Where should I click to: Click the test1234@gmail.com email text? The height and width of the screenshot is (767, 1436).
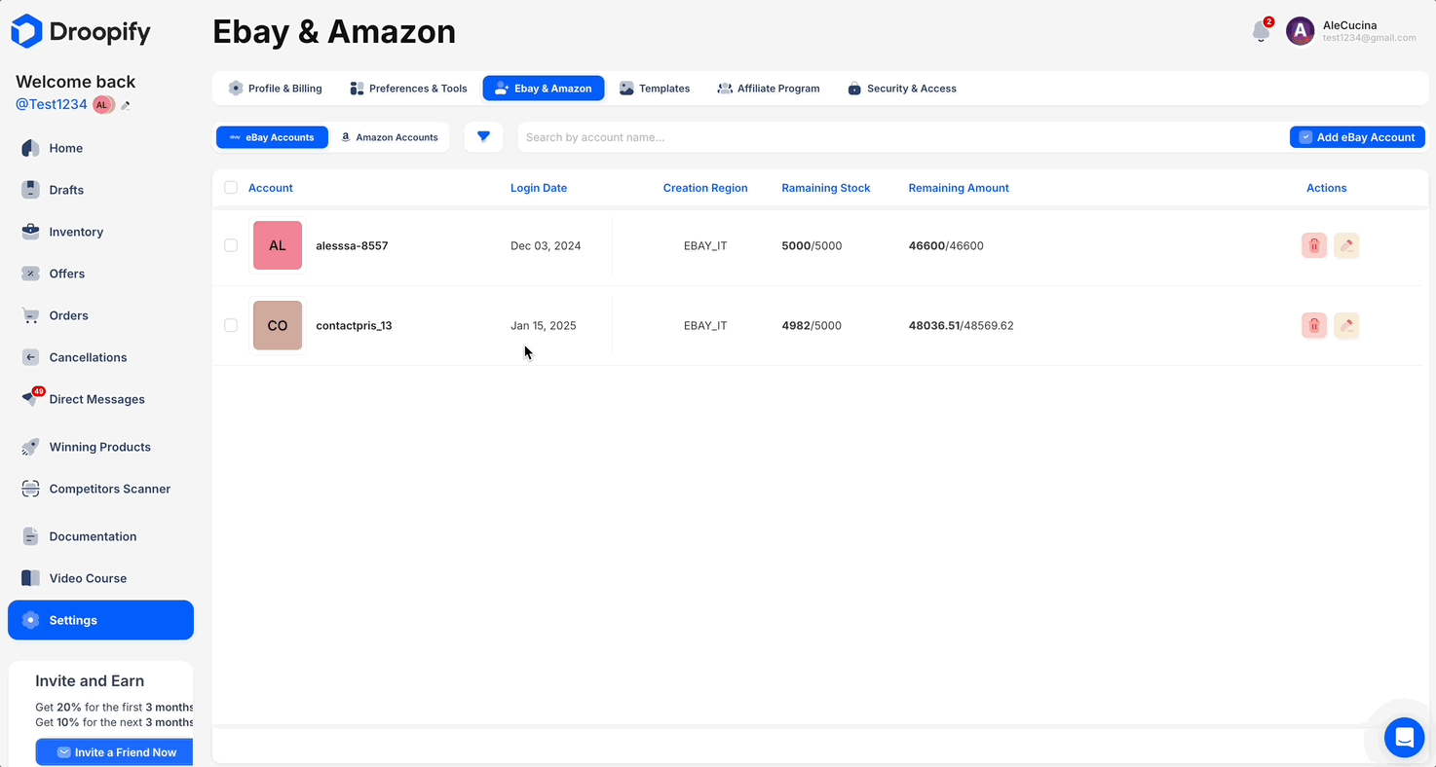pos(1369,38)
